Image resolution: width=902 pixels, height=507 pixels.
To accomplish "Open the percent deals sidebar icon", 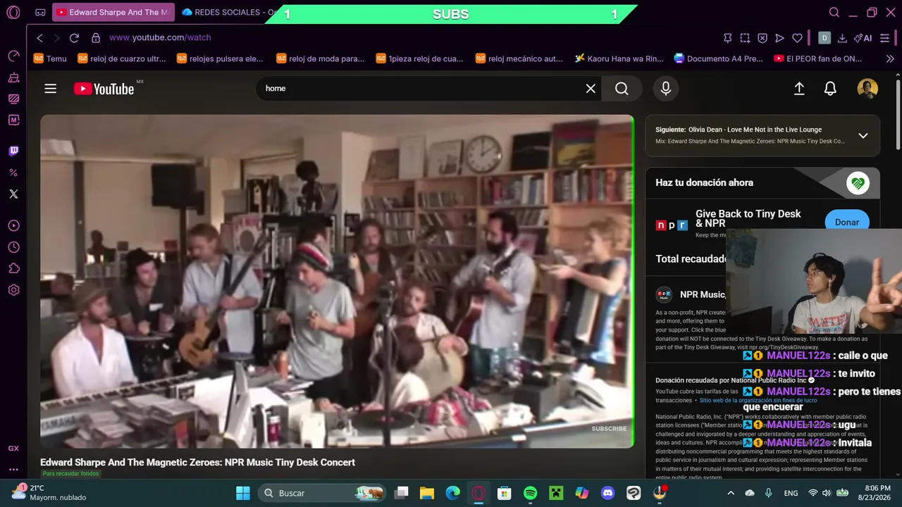I will (x=13, y=173).
